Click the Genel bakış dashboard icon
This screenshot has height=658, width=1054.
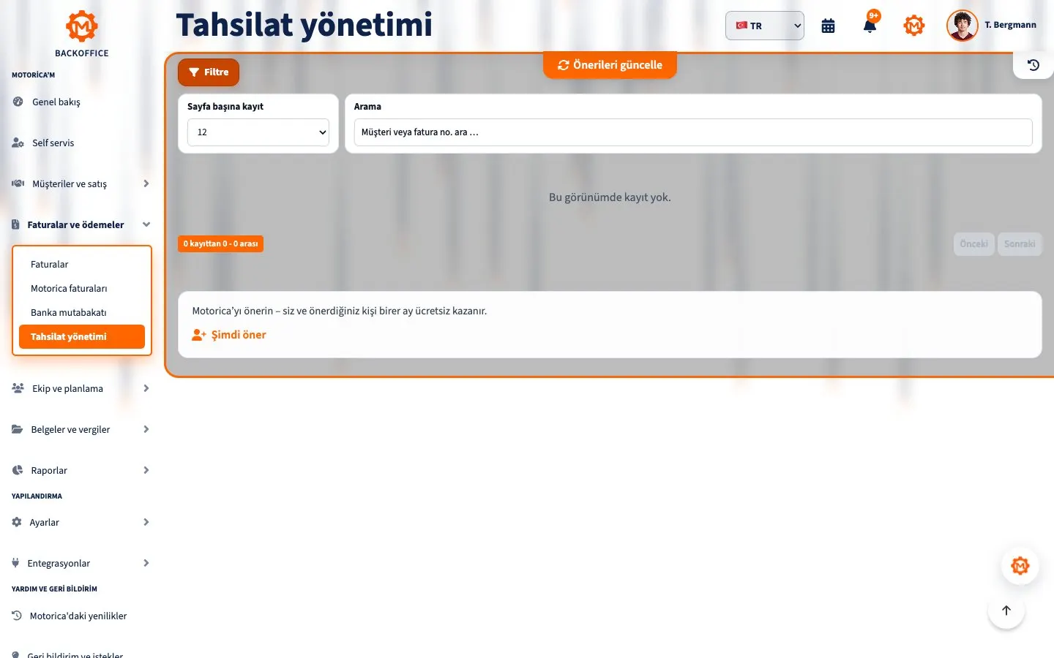click(x=18, y=102)
